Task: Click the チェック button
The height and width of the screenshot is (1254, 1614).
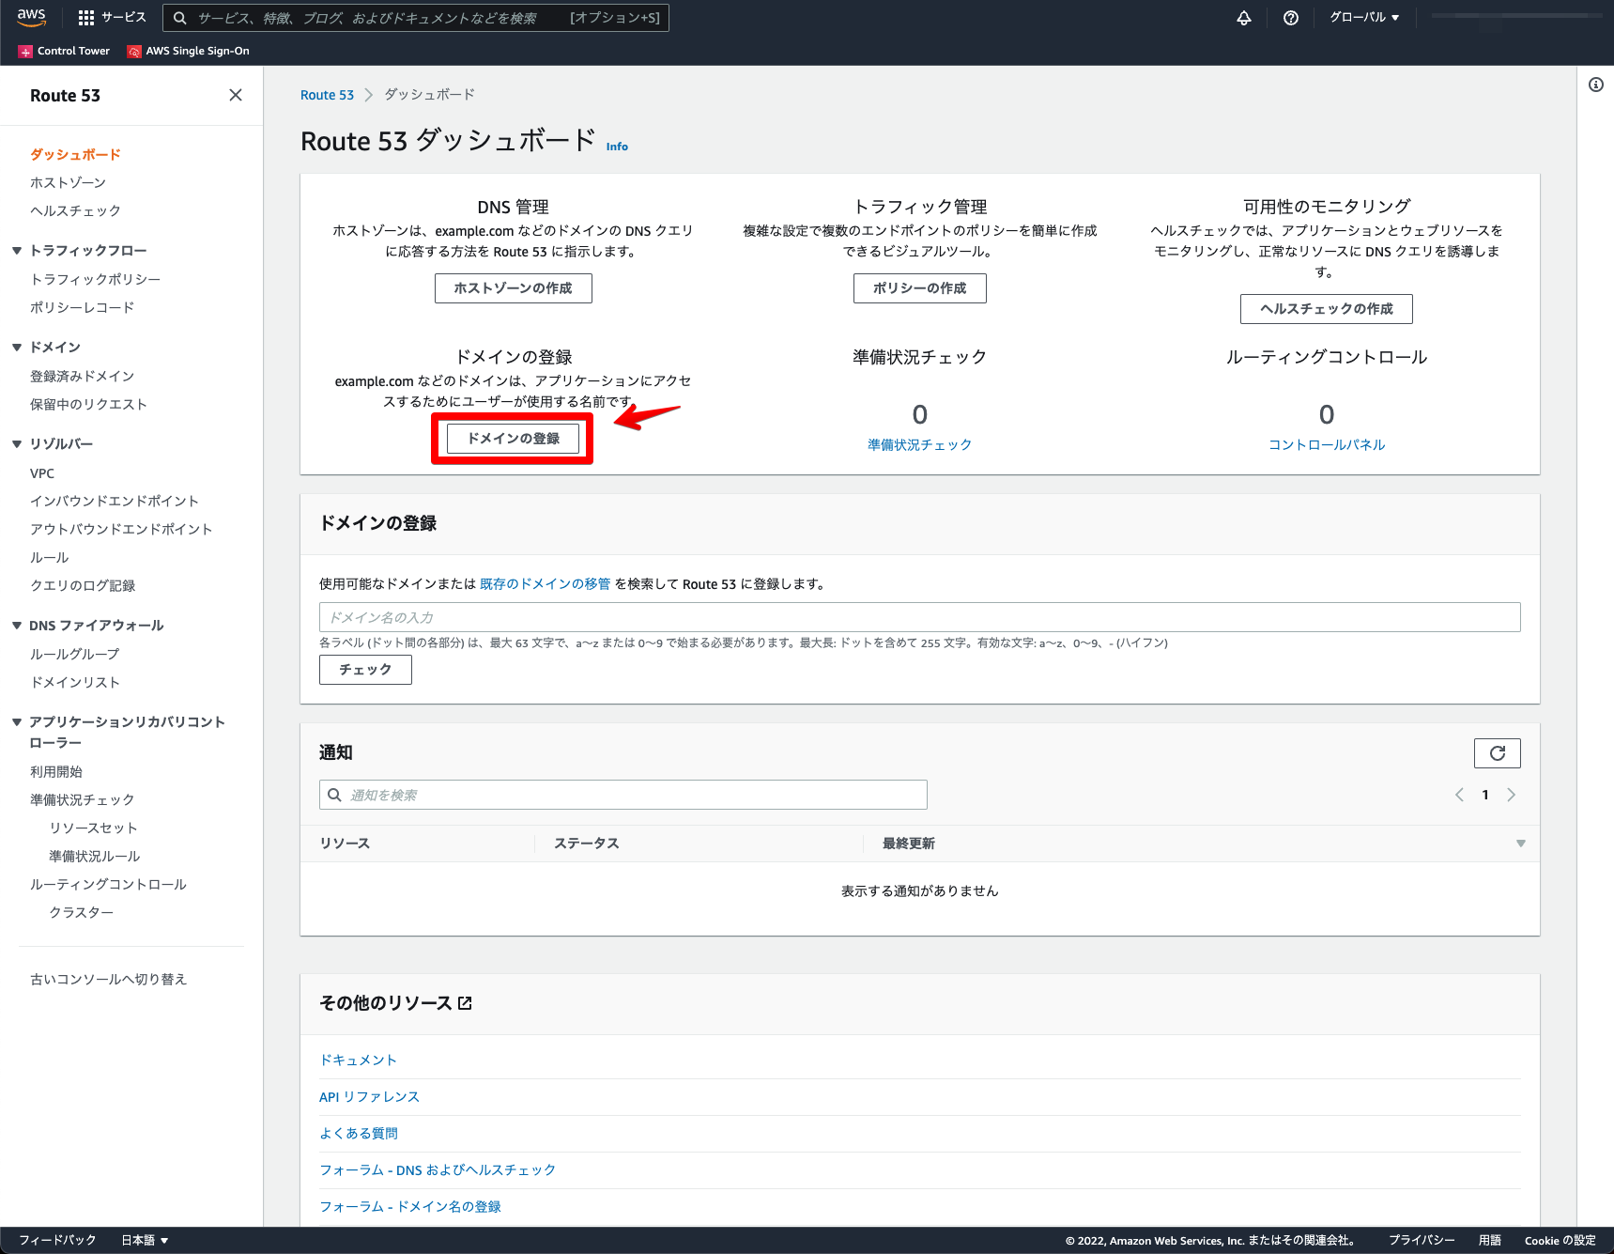Action: 365,670
